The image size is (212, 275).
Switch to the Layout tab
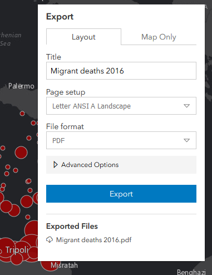(83, 37)
